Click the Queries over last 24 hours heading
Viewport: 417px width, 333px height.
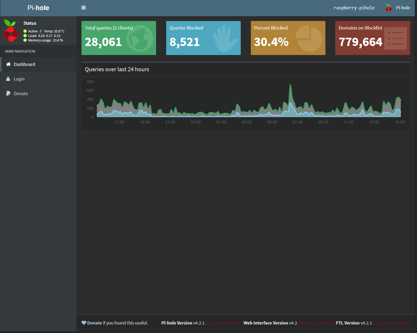tap(117, 69)
